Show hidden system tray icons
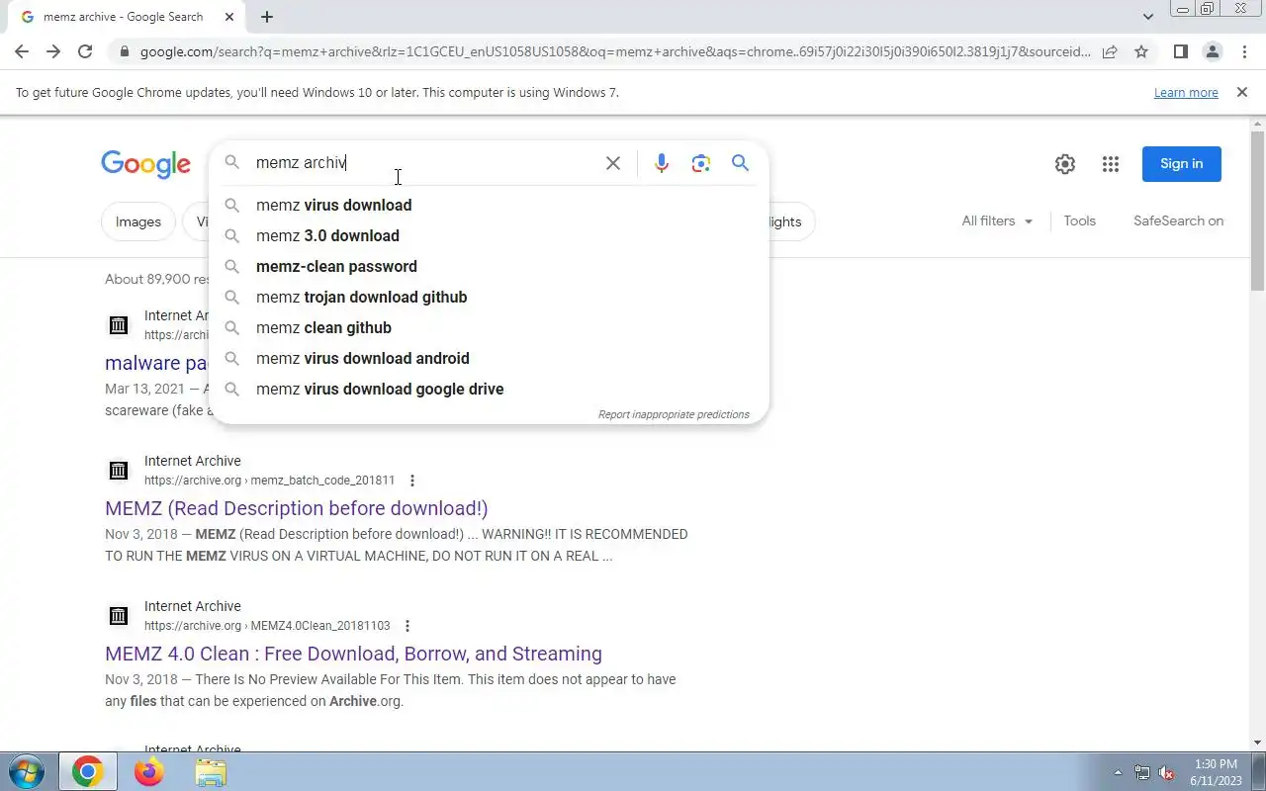 pos(1119,772)
